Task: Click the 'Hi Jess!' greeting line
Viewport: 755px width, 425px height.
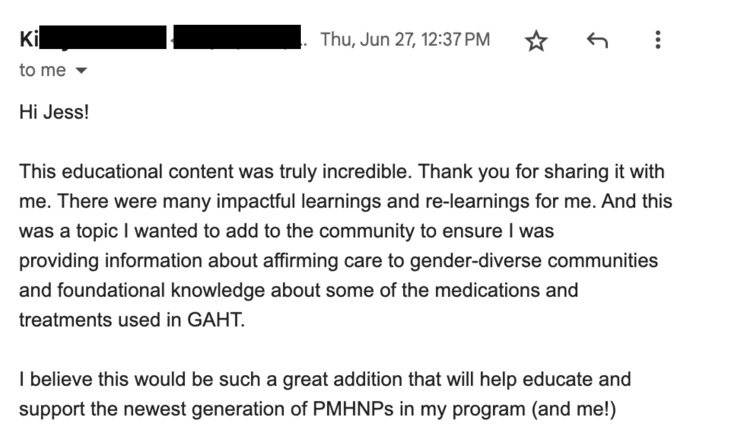Action: click(x=54, y=112)
